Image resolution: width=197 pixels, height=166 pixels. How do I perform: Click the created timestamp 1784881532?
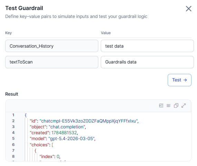click(64, 133)
